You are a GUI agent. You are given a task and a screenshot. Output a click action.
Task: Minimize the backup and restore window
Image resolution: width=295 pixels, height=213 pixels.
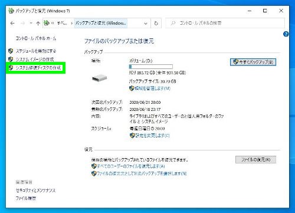tap(250, 11)
